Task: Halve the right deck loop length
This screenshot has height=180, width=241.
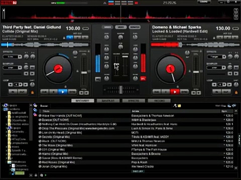Action: (x=214, y=84)
